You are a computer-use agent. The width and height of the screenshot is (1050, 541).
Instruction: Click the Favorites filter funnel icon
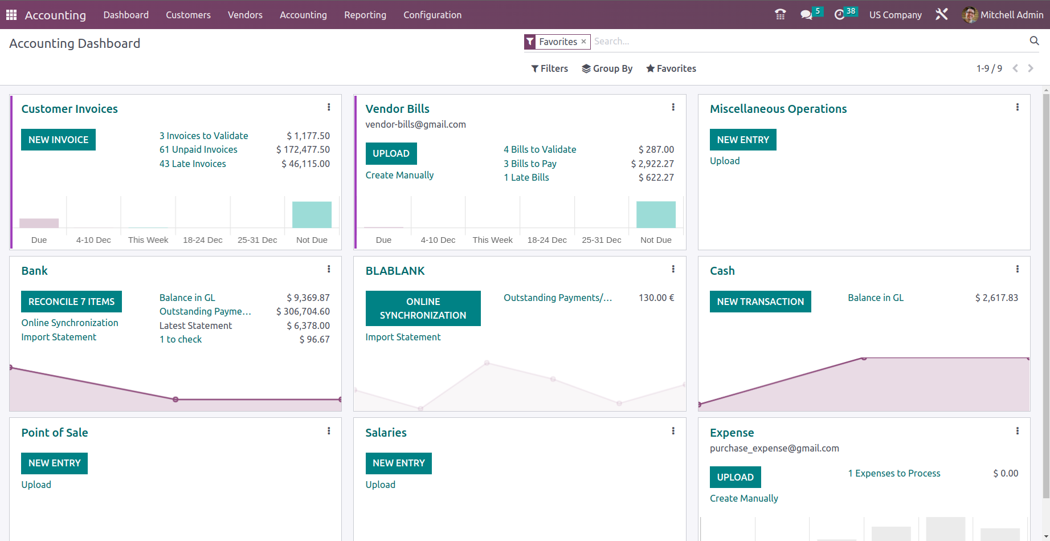point(530,42)
